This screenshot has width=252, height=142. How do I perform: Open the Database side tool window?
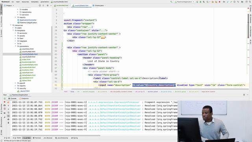[x=250, y=19]
